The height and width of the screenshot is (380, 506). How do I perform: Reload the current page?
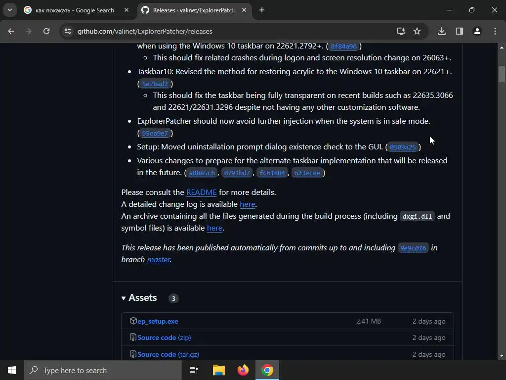click(46, 31)
